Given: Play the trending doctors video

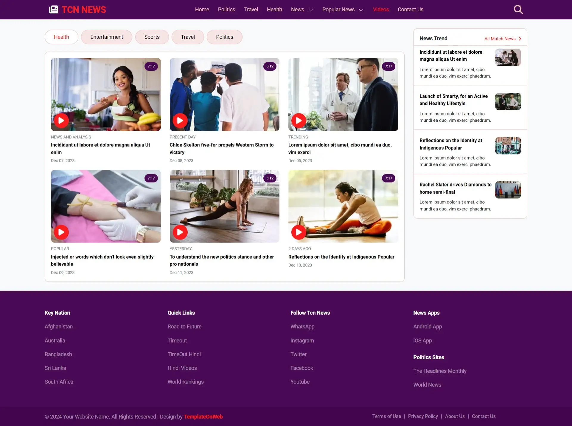Looking at the screenshot, I should 299,121.
